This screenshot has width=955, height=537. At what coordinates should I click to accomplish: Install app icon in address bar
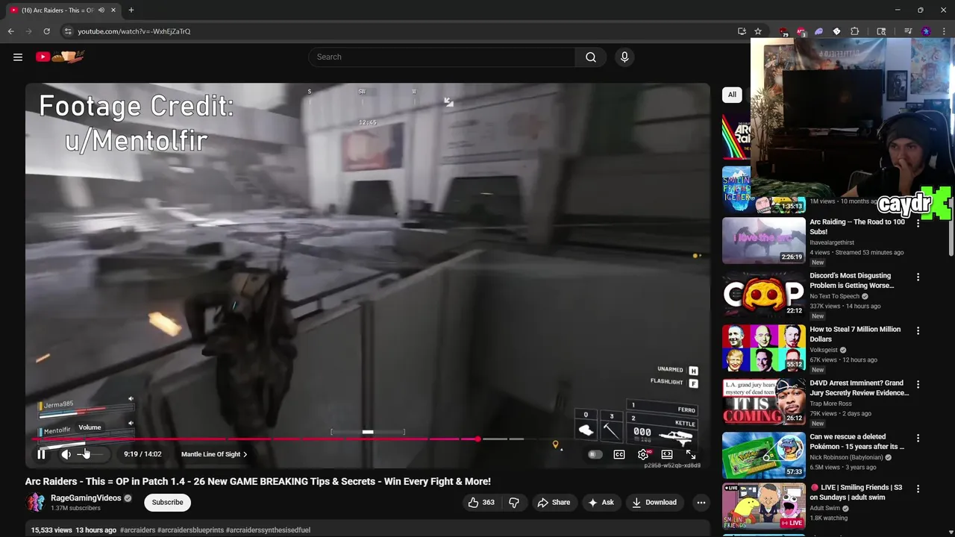(742, 31)
